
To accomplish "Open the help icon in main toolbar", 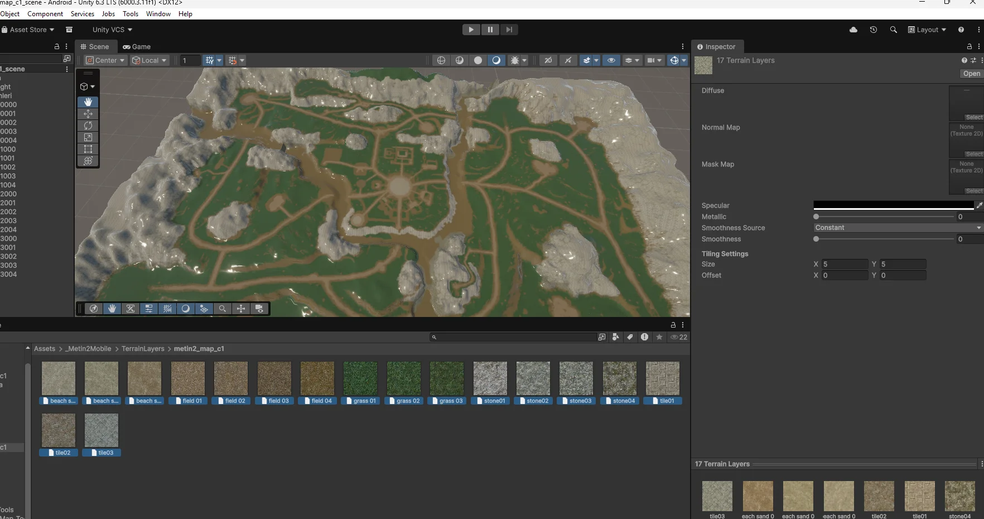I will coord(961,30).
